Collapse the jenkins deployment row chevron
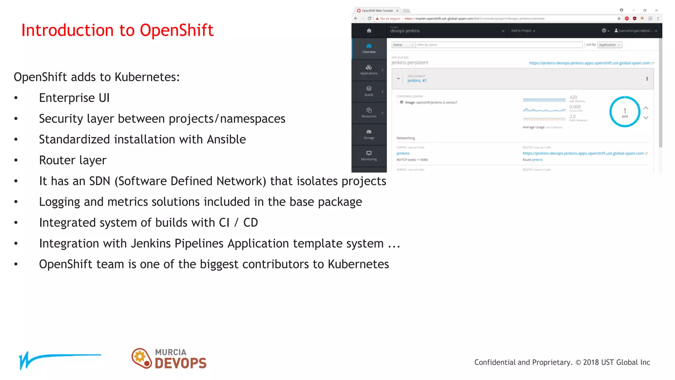The height and width of the screenshot is (380, 675). [x=398, y=79]
